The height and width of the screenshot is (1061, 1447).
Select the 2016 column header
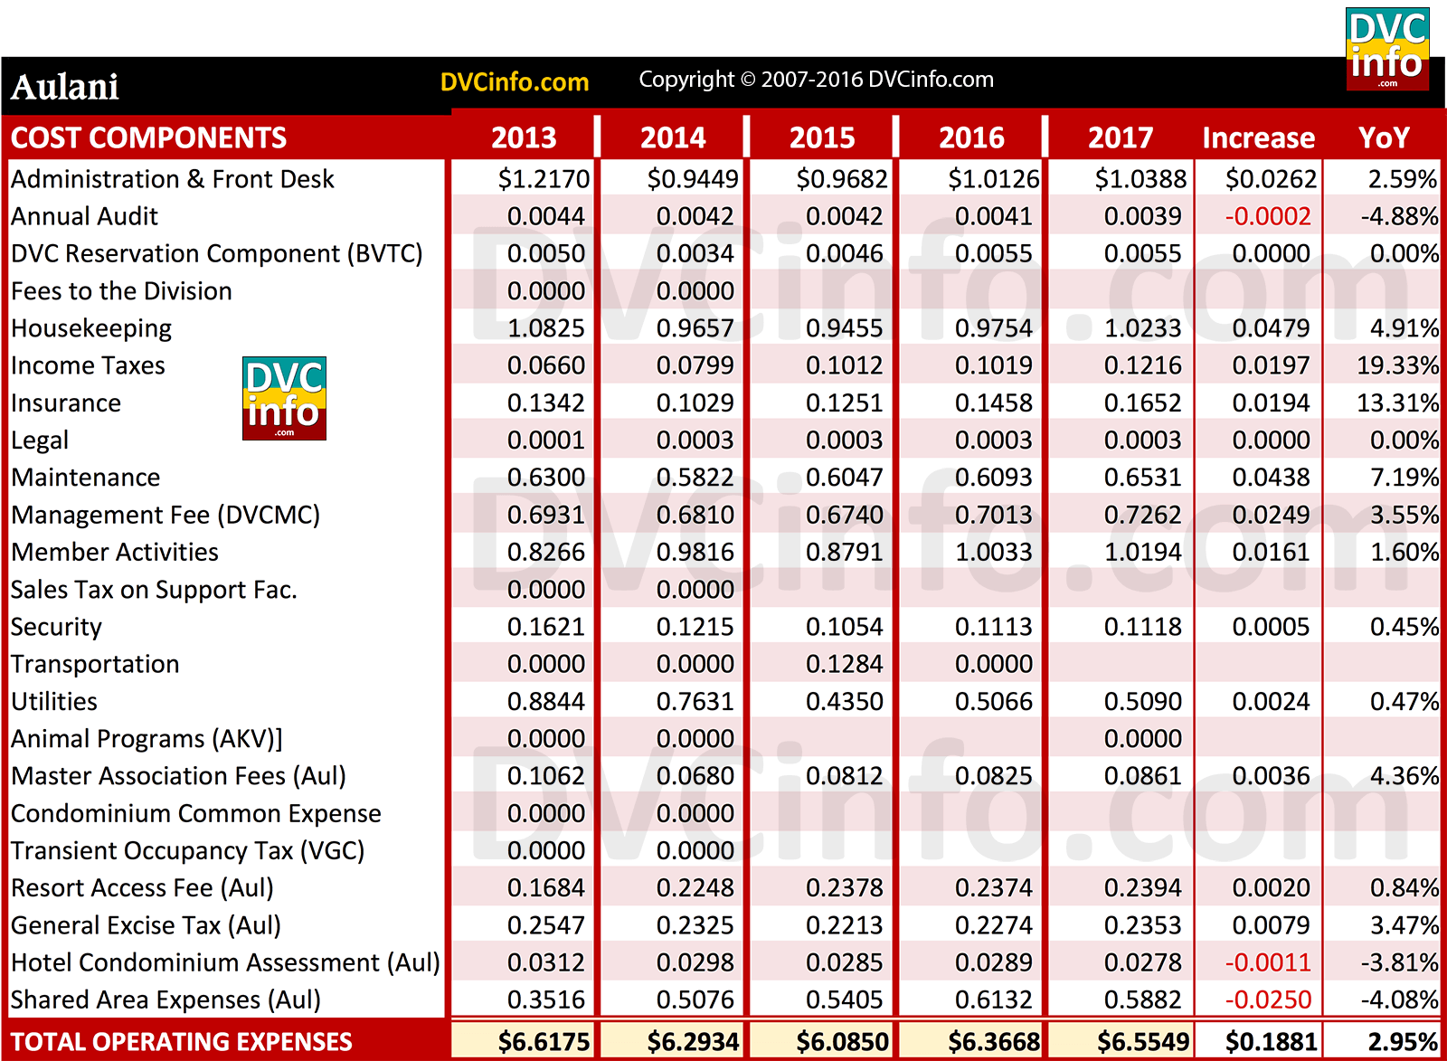[971, 137]
